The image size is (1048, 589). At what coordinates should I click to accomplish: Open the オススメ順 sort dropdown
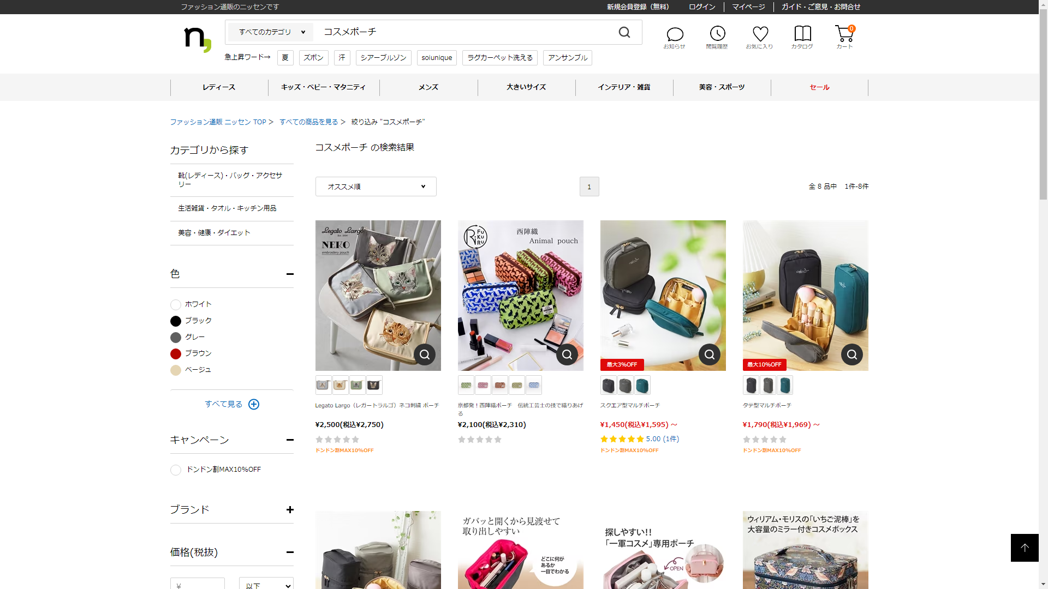point(376,187)
